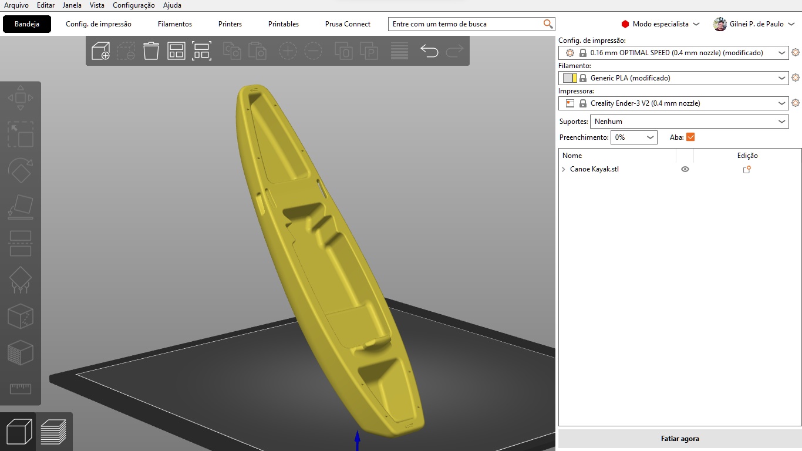This screenshot has height=451, width=802.
Task: Click the Arrange all objects icon
Action: (x=176, y=51)
